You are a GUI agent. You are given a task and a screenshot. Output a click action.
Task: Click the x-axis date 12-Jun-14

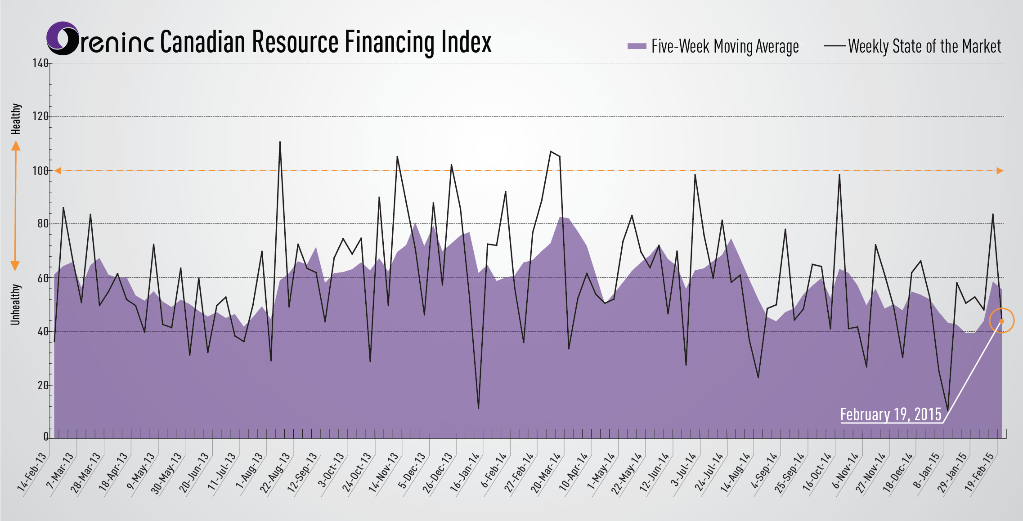coord(655,472)
